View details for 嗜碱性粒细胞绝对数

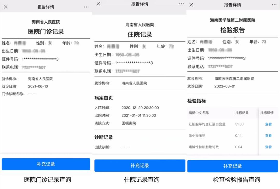coord(268,147)
